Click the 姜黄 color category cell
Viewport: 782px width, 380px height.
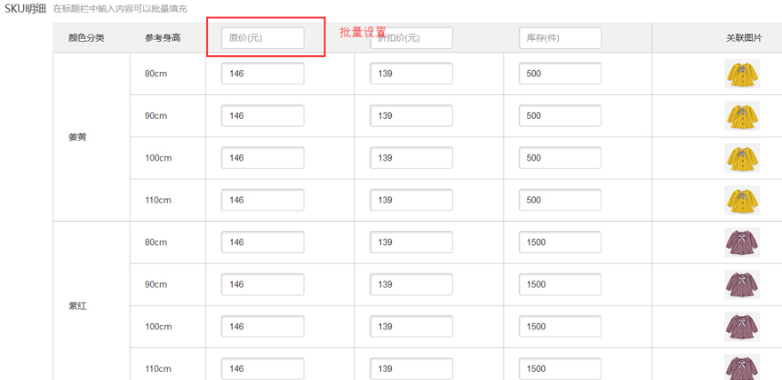pyautogui.click(x=78, y=138)
